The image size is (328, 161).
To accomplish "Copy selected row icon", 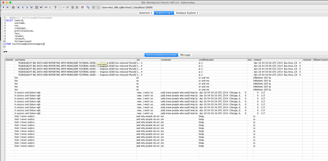I will point(46,7).
